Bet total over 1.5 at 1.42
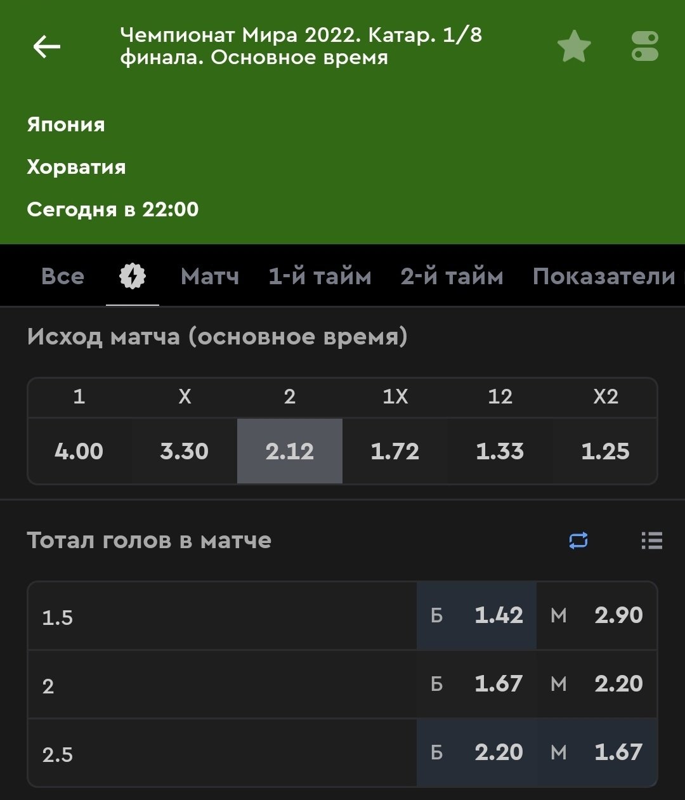This screenshot has height=800, width=685. [477, 615]
